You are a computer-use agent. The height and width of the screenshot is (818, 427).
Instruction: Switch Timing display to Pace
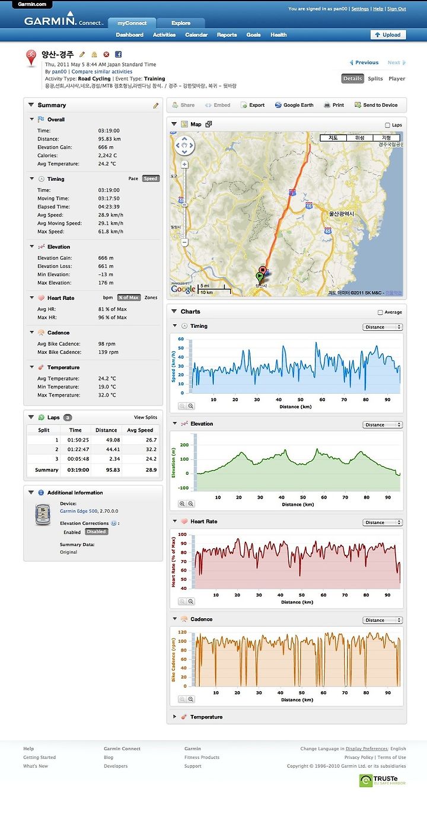133,178
